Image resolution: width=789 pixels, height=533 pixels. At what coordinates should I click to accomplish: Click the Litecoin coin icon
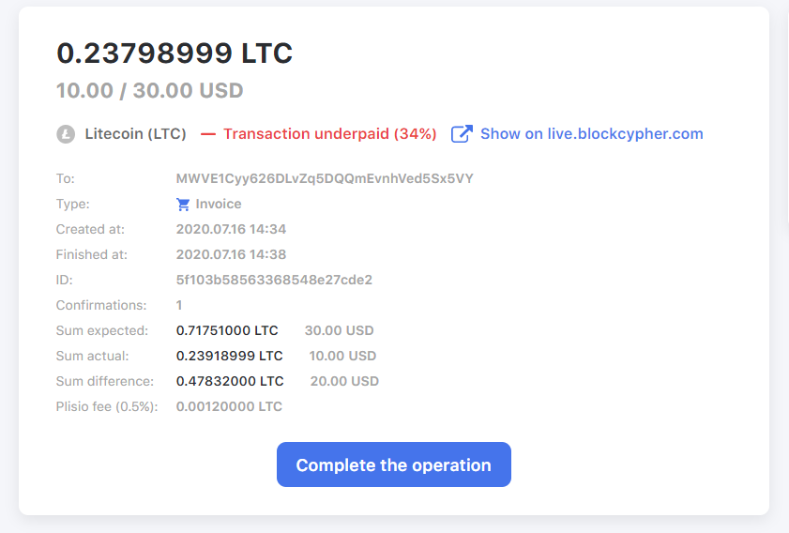pos(66,134)
